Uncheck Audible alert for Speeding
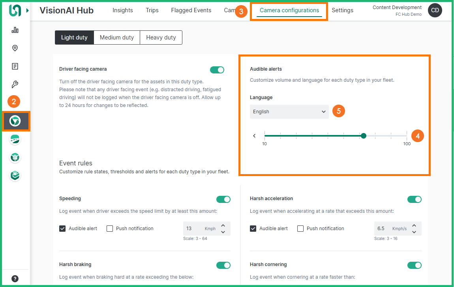 pyautogui.click(x=62, y=229)
